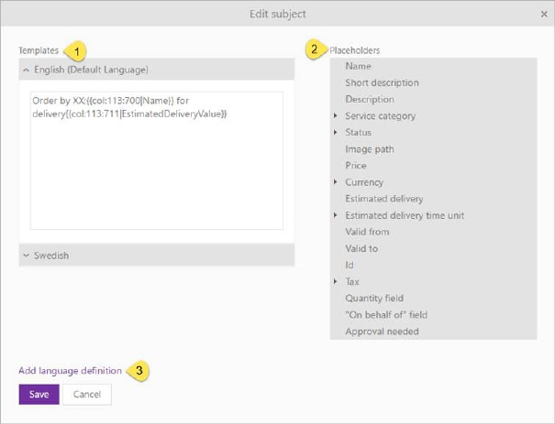Expand Estimated delivery time unit node
Viewport: 555px width, 424px height.
337,215
